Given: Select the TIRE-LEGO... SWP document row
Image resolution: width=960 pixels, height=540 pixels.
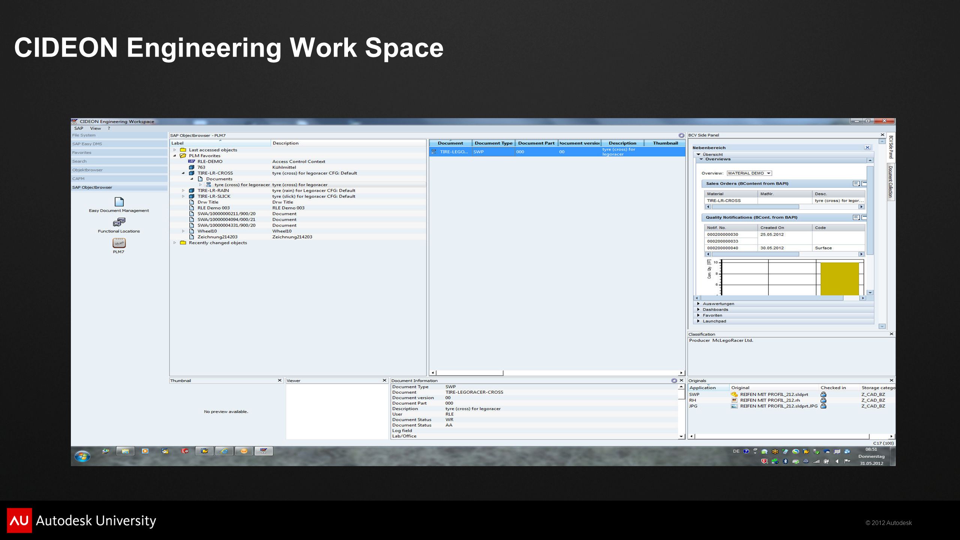Looking at the screenshot, I should point(557,152).
